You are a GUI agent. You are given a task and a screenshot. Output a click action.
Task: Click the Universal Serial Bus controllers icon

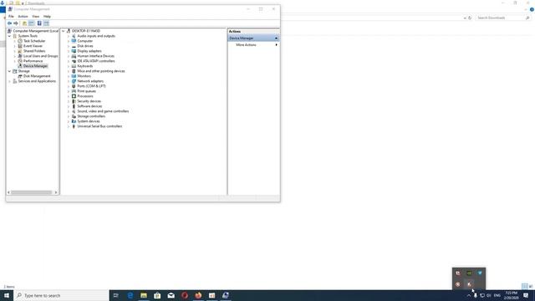74,126
